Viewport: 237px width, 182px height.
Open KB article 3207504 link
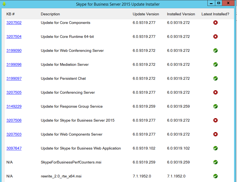pos(14,37)
